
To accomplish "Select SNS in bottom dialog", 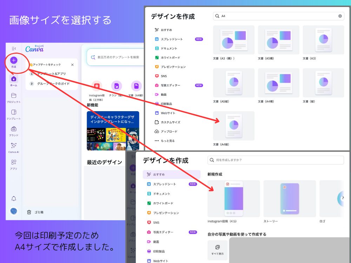I will [153, 223].
